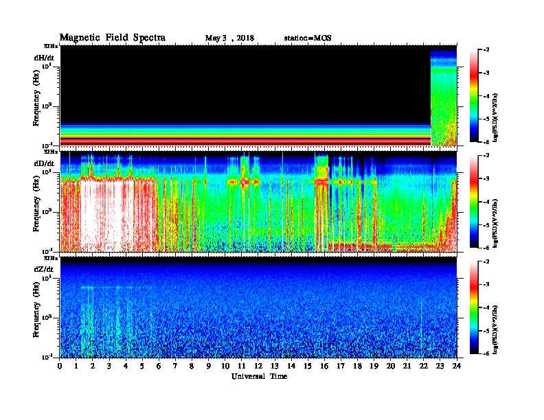Click the hour '10' tick label

pos(225,366)
